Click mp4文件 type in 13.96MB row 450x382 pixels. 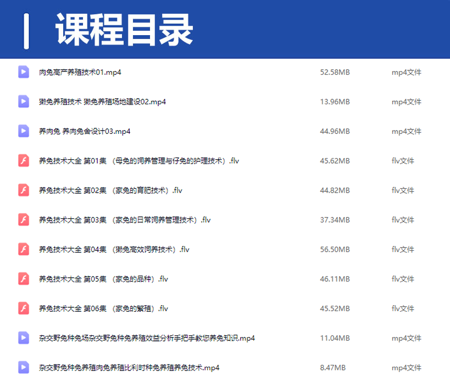pyautogui.click(x=407, y=102)
